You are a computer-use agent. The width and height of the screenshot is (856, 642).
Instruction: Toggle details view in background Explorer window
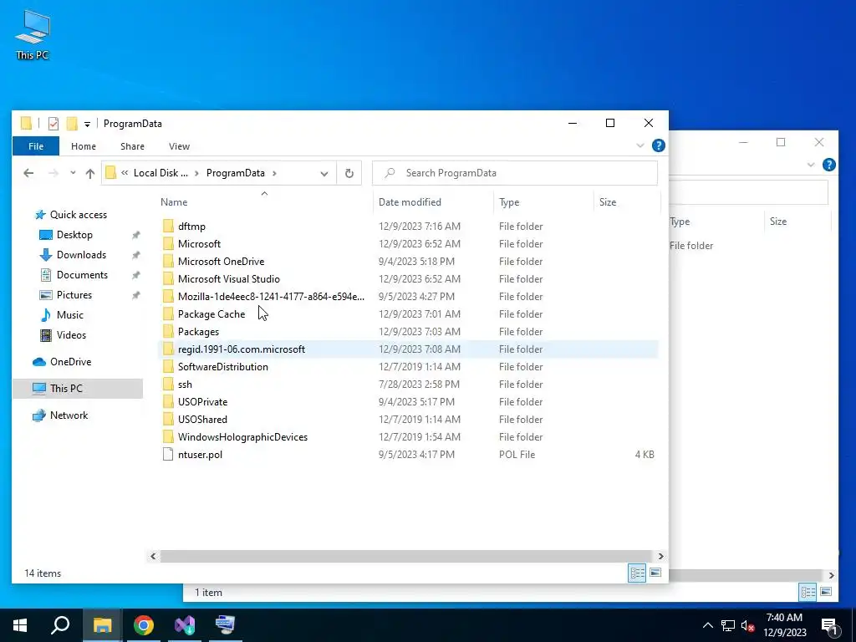click(808, 592)
